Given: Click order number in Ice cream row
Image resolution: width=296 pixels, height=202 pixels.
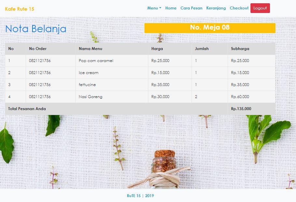Looking at the screenshot, I should point(40,73).
